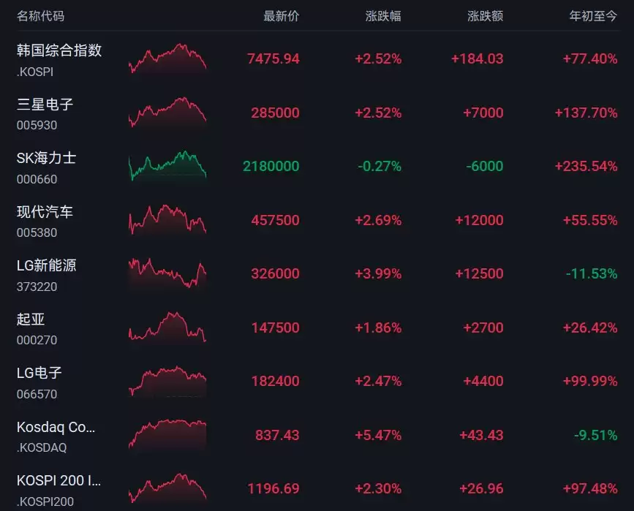Open KOSDAQ index sparkline chart
Screen dimensions: 634x511
pyautogui.click(x=167, y=434)
